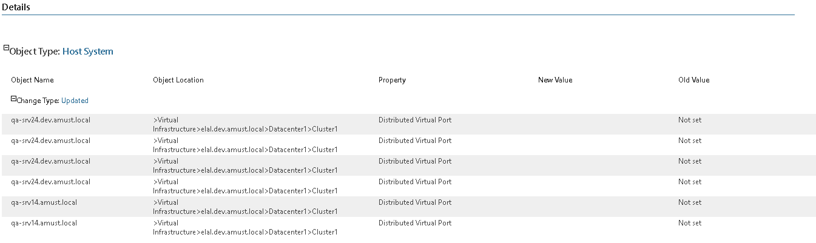Image resolution: width=816 pixels, height=243 pixels.
Task: Click the last row's Not set value
Action: click(689, 223)
